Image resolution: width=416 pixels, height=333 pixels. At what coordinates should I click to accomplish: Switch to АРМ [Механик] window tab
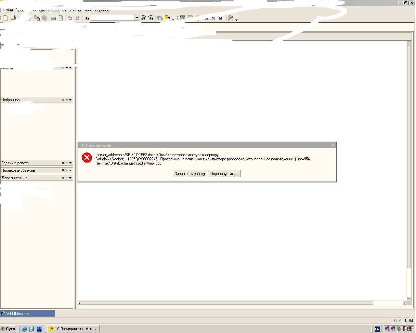coord(28,313)
